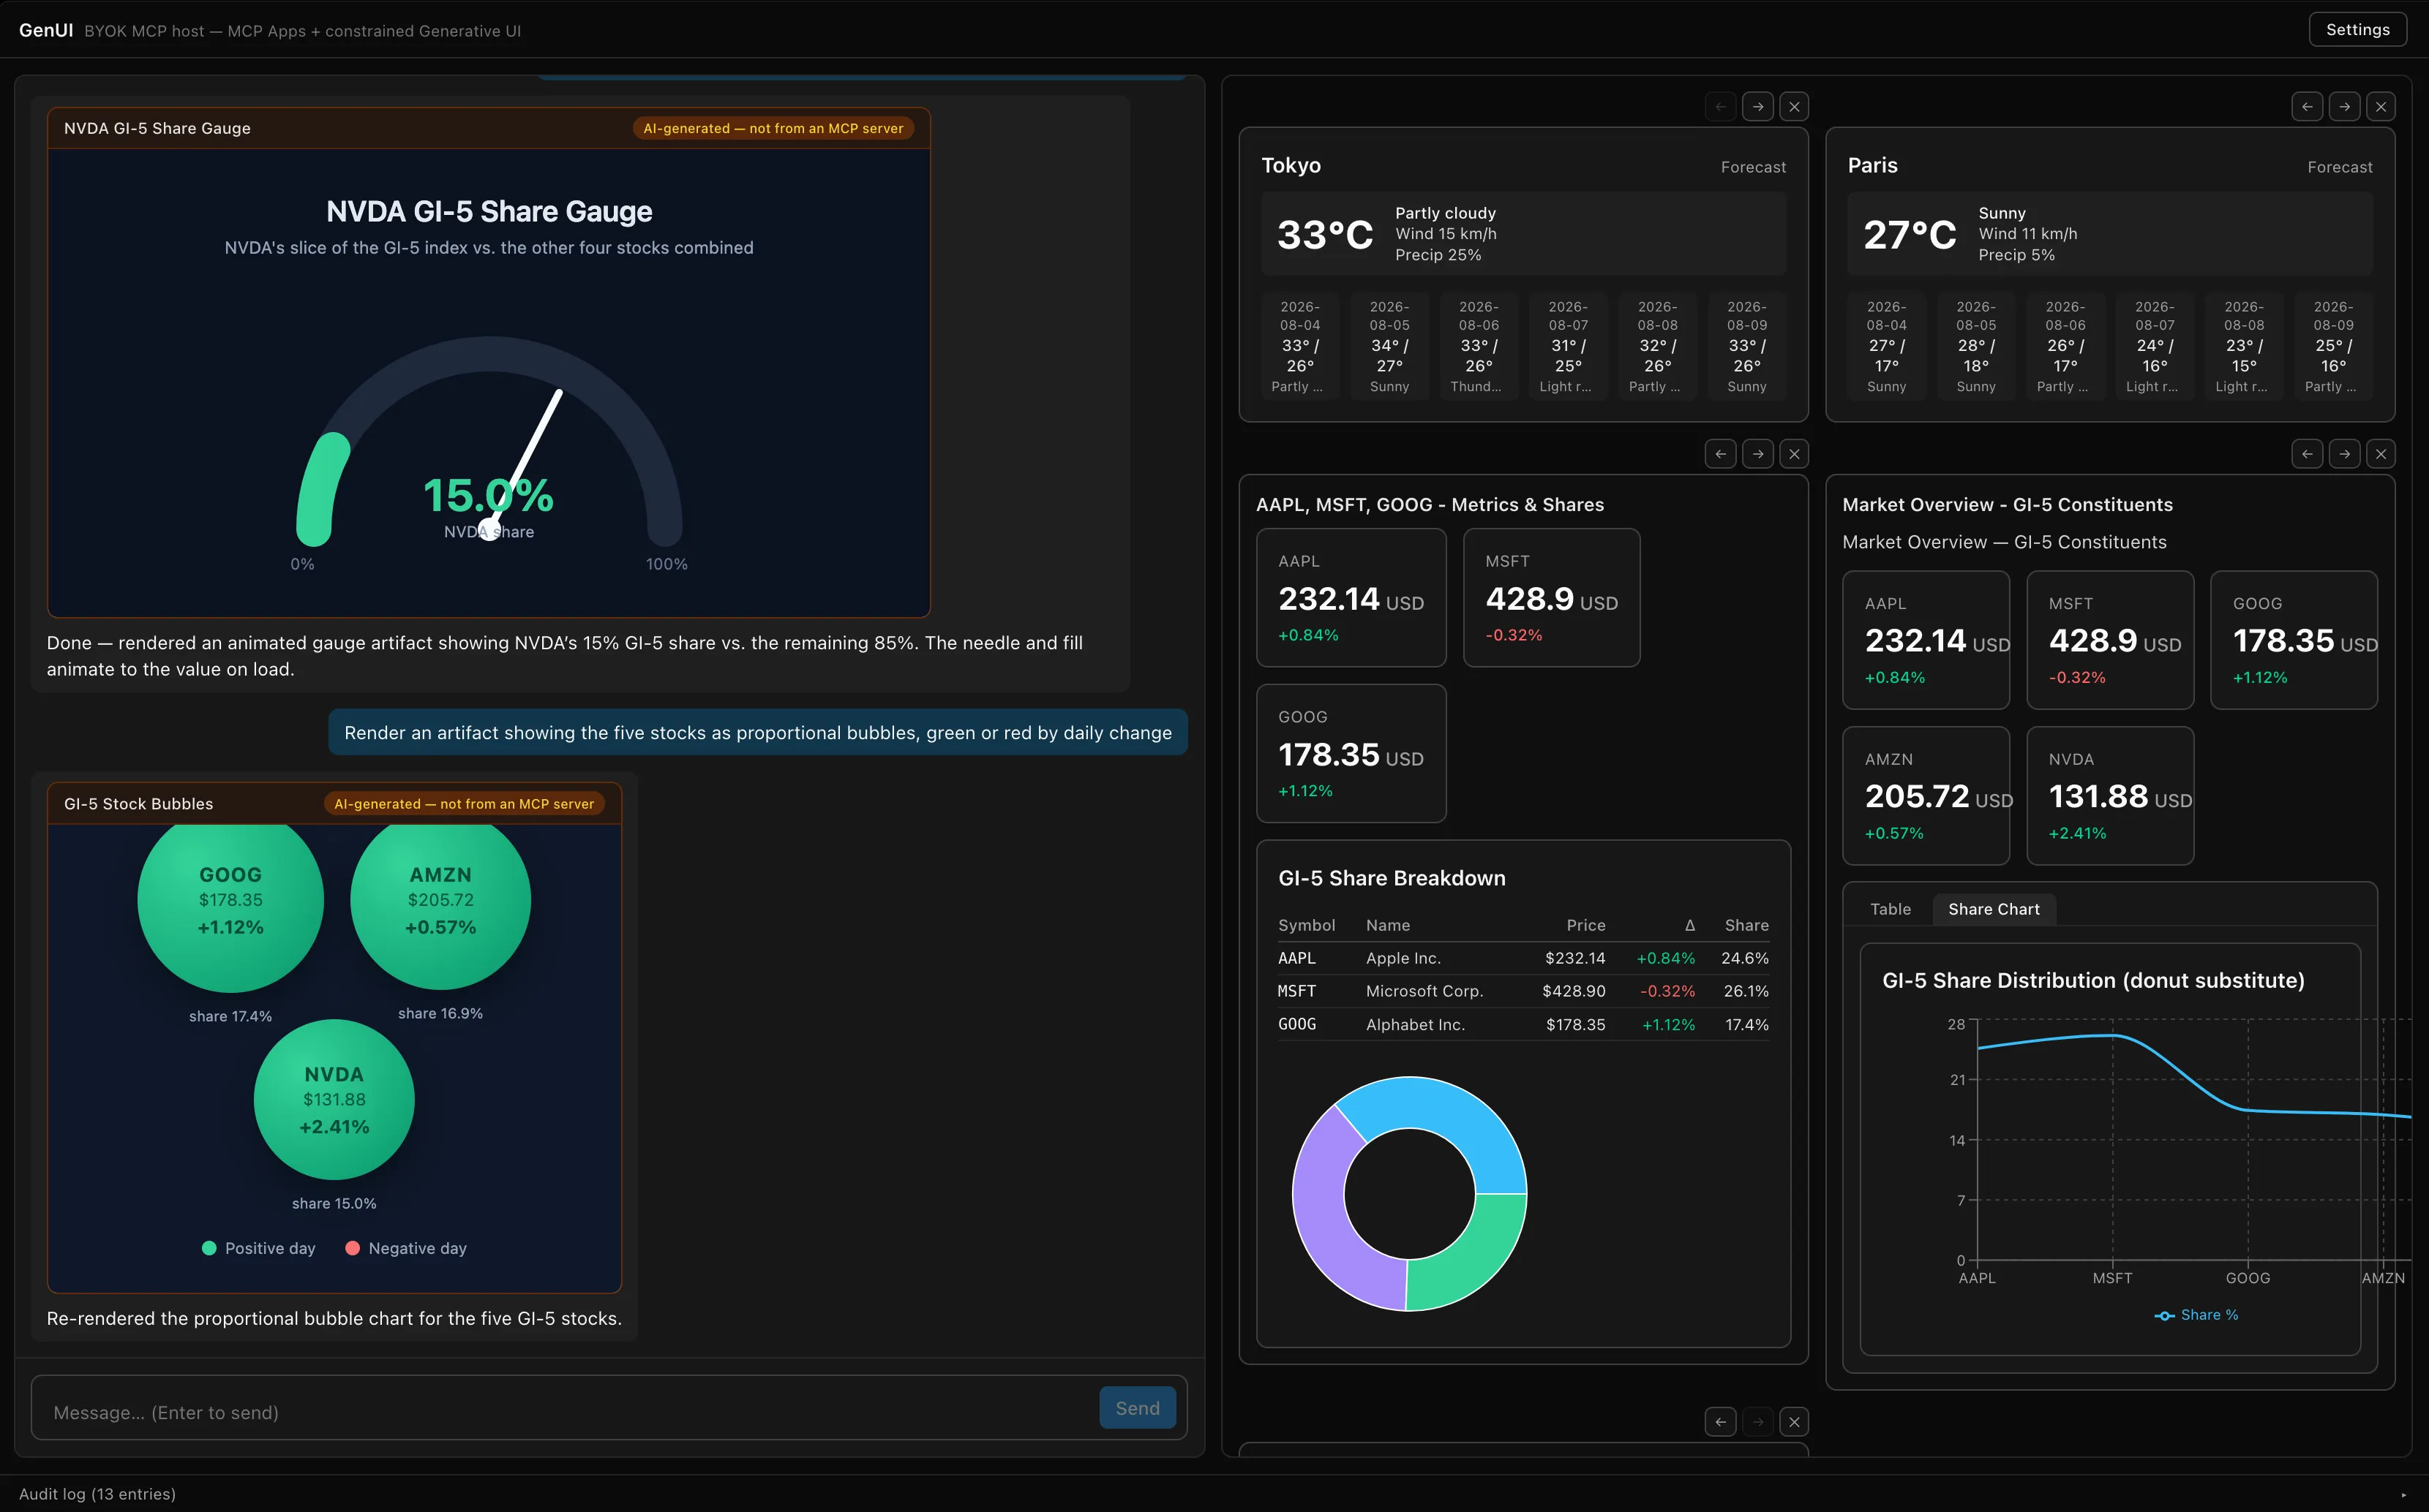The height and width of the screenshot is (1512, 2429).
Task: Click the NVDA stock bubble
Action: click(x=334, y=1100)
